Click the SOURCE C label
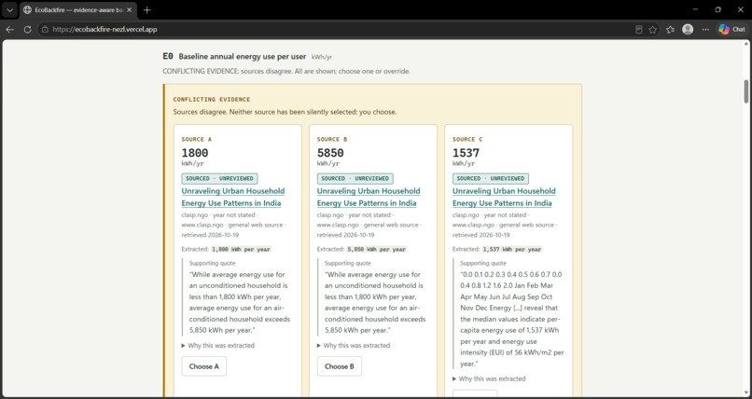Screen dimensions: 752x399 (467, 140)
